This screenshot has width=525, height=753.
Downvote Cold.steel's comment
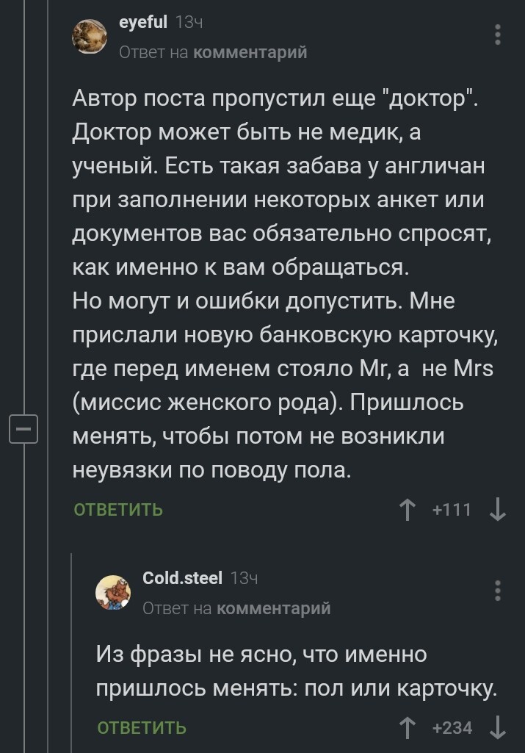(497, 727)
